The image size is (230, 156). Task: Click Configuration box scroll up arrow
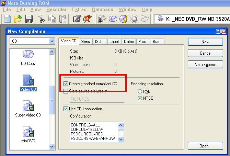120,125
